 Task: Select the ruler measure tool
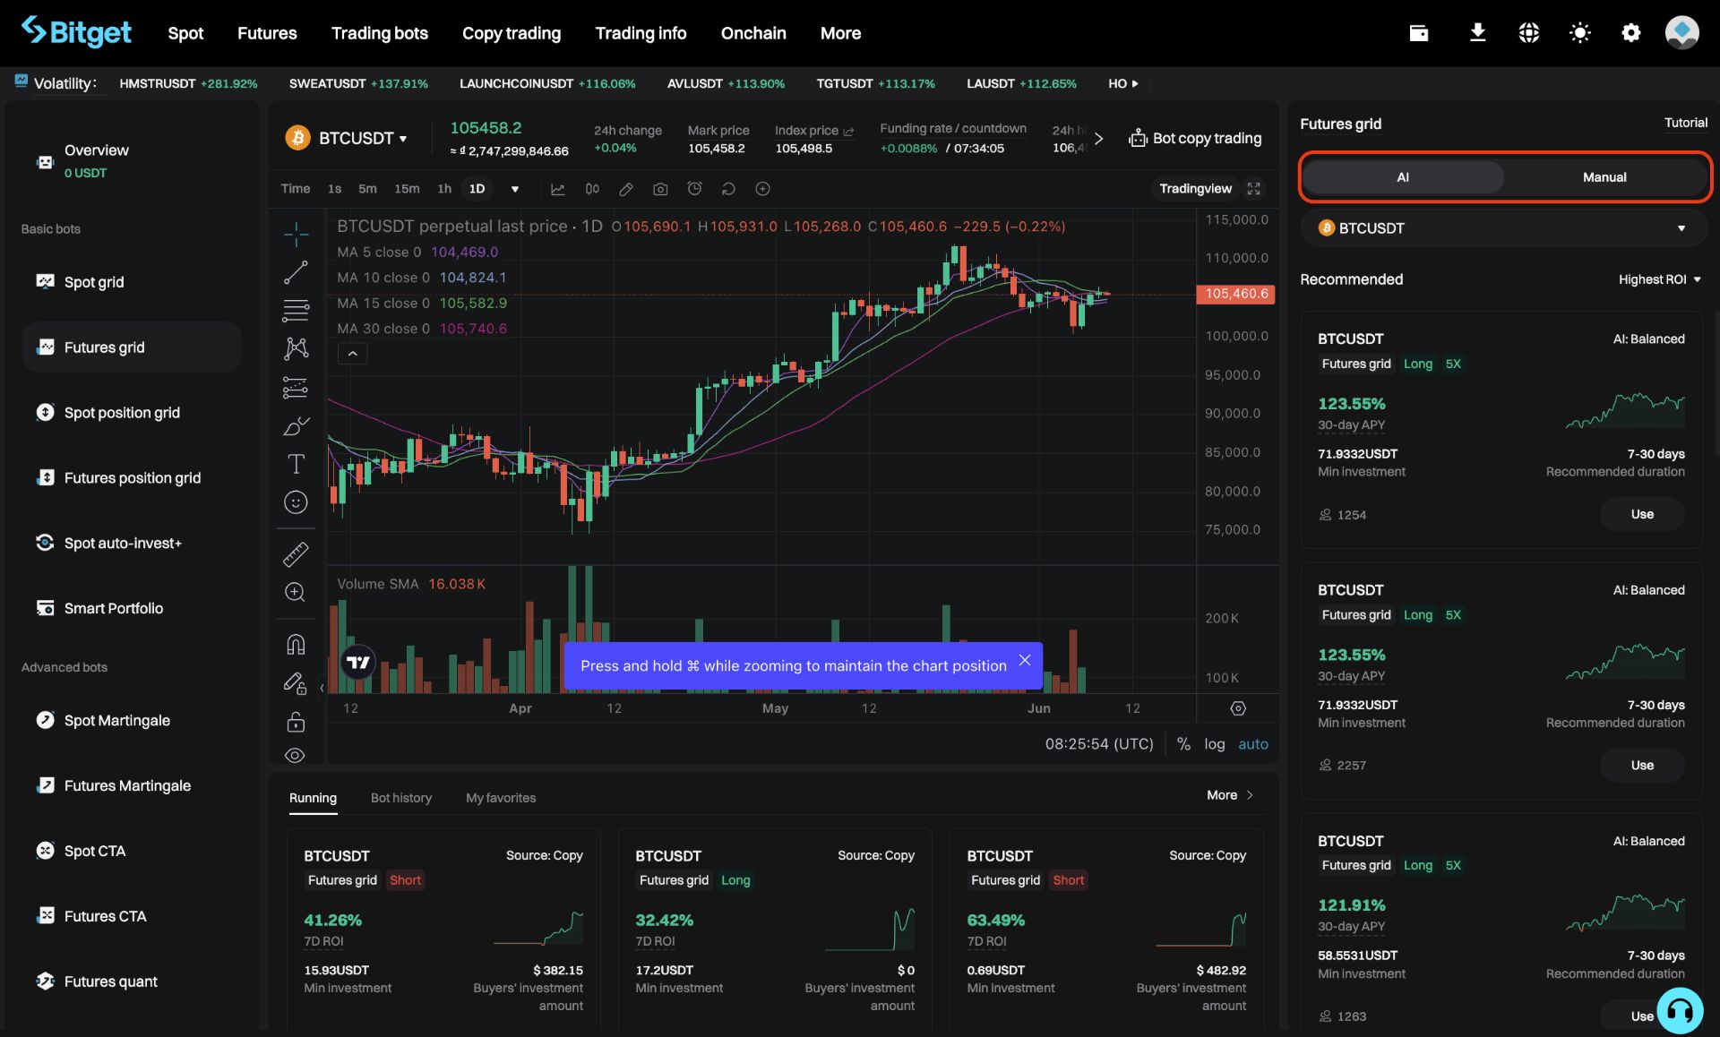pyautogui.click(x=296, y=554)
